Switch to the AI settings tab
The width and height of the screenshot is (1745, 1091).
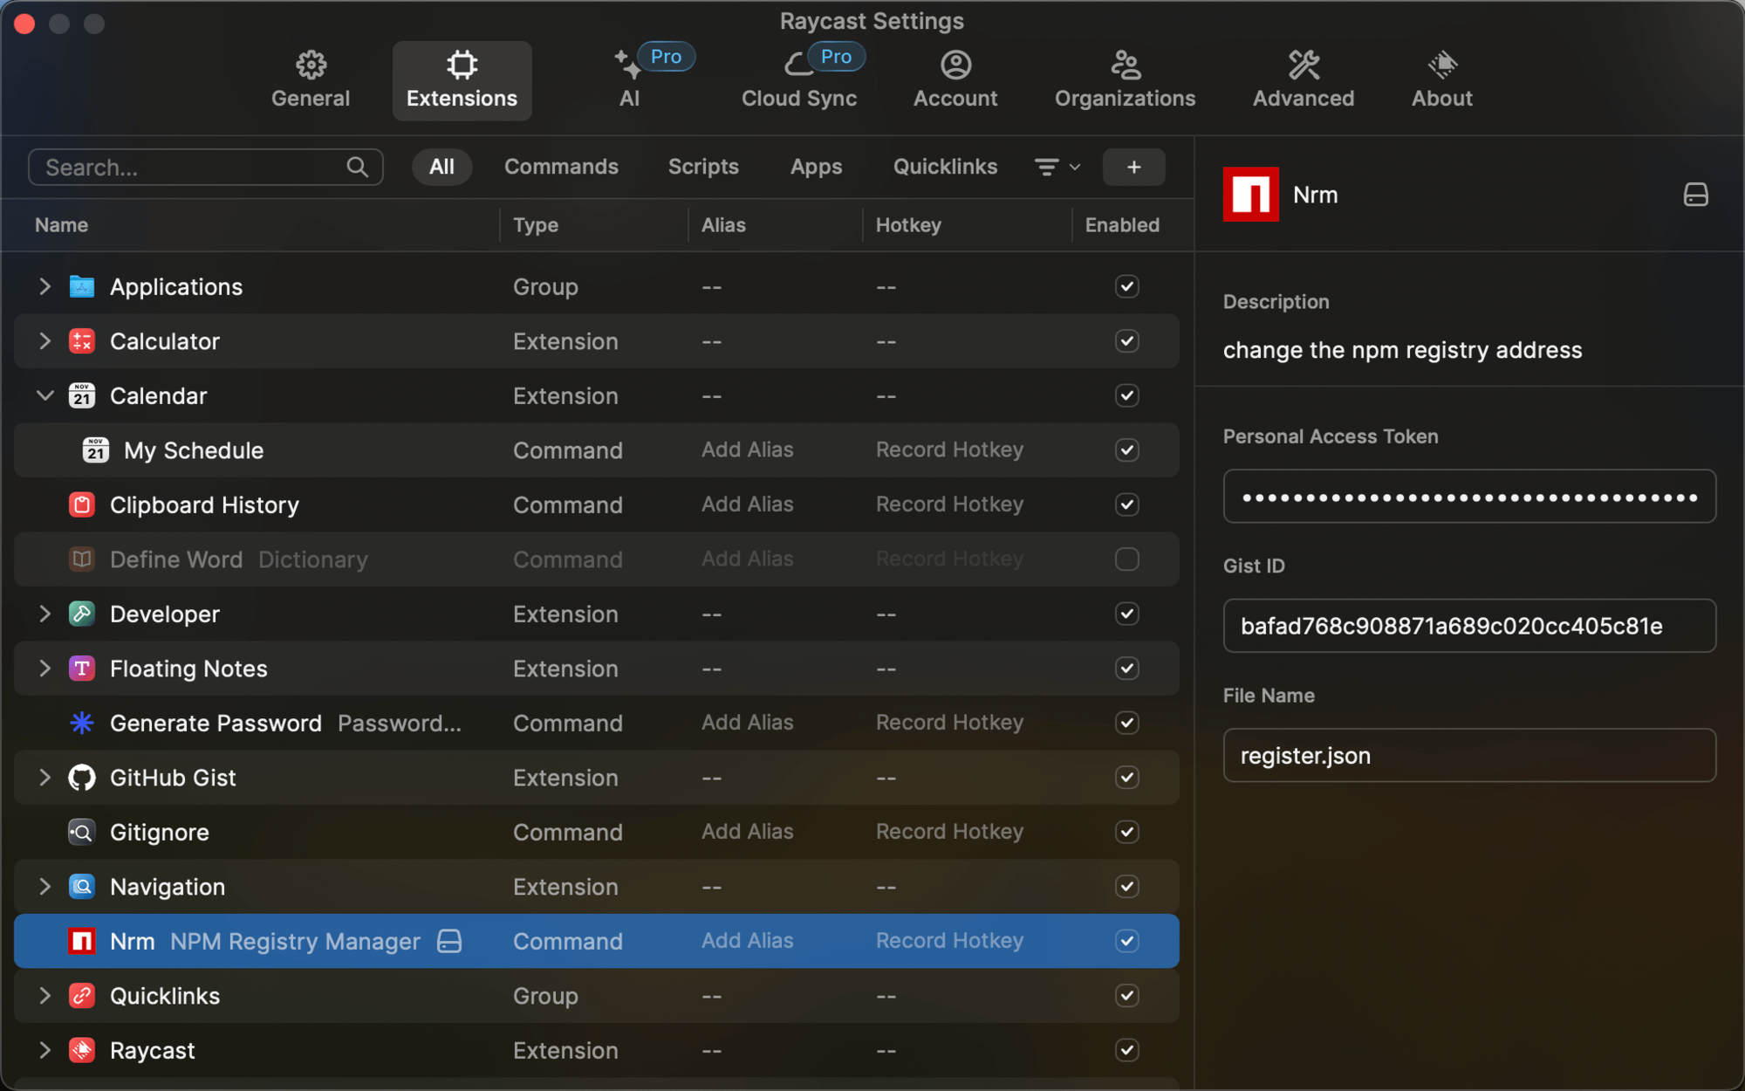click(x=630, y=80)
